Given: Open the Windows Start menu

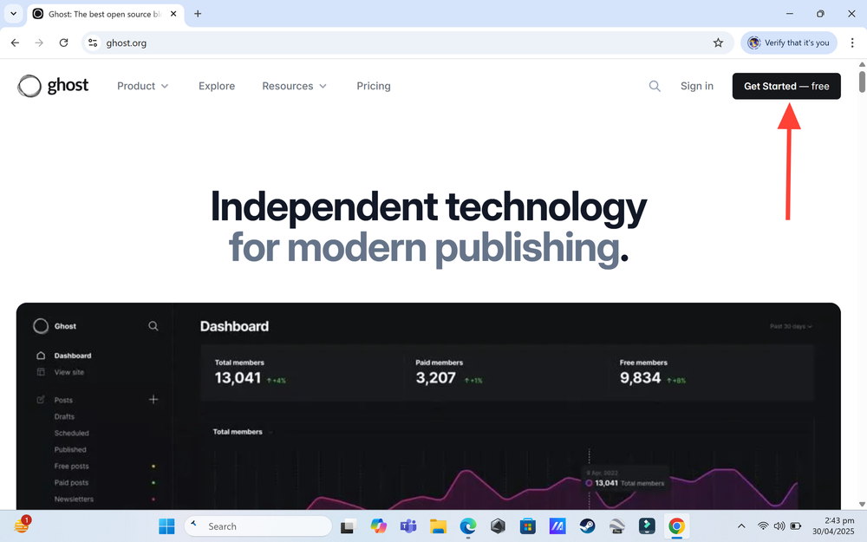Looking at the screenshot, I should [x=166, y=526].
